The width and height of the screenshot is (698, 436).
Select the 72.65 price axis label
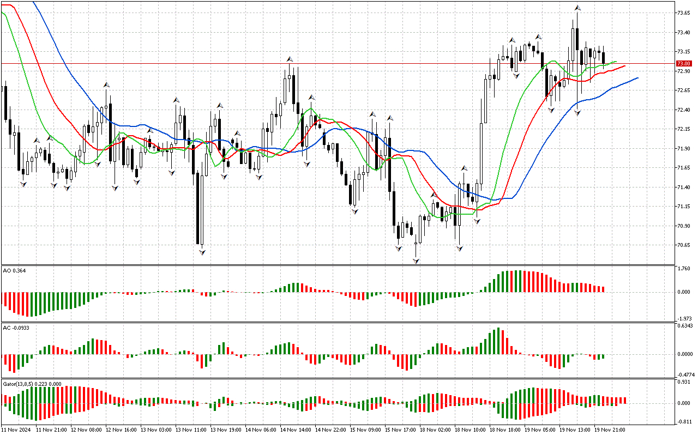[684, 90]
